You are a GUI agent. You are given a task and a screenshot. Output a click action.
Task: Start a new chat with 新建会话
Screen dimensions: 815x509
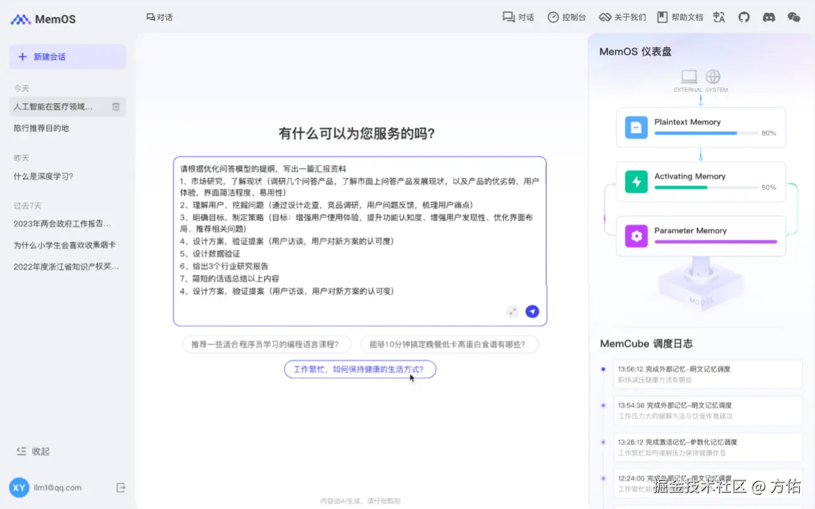(67, 57)
